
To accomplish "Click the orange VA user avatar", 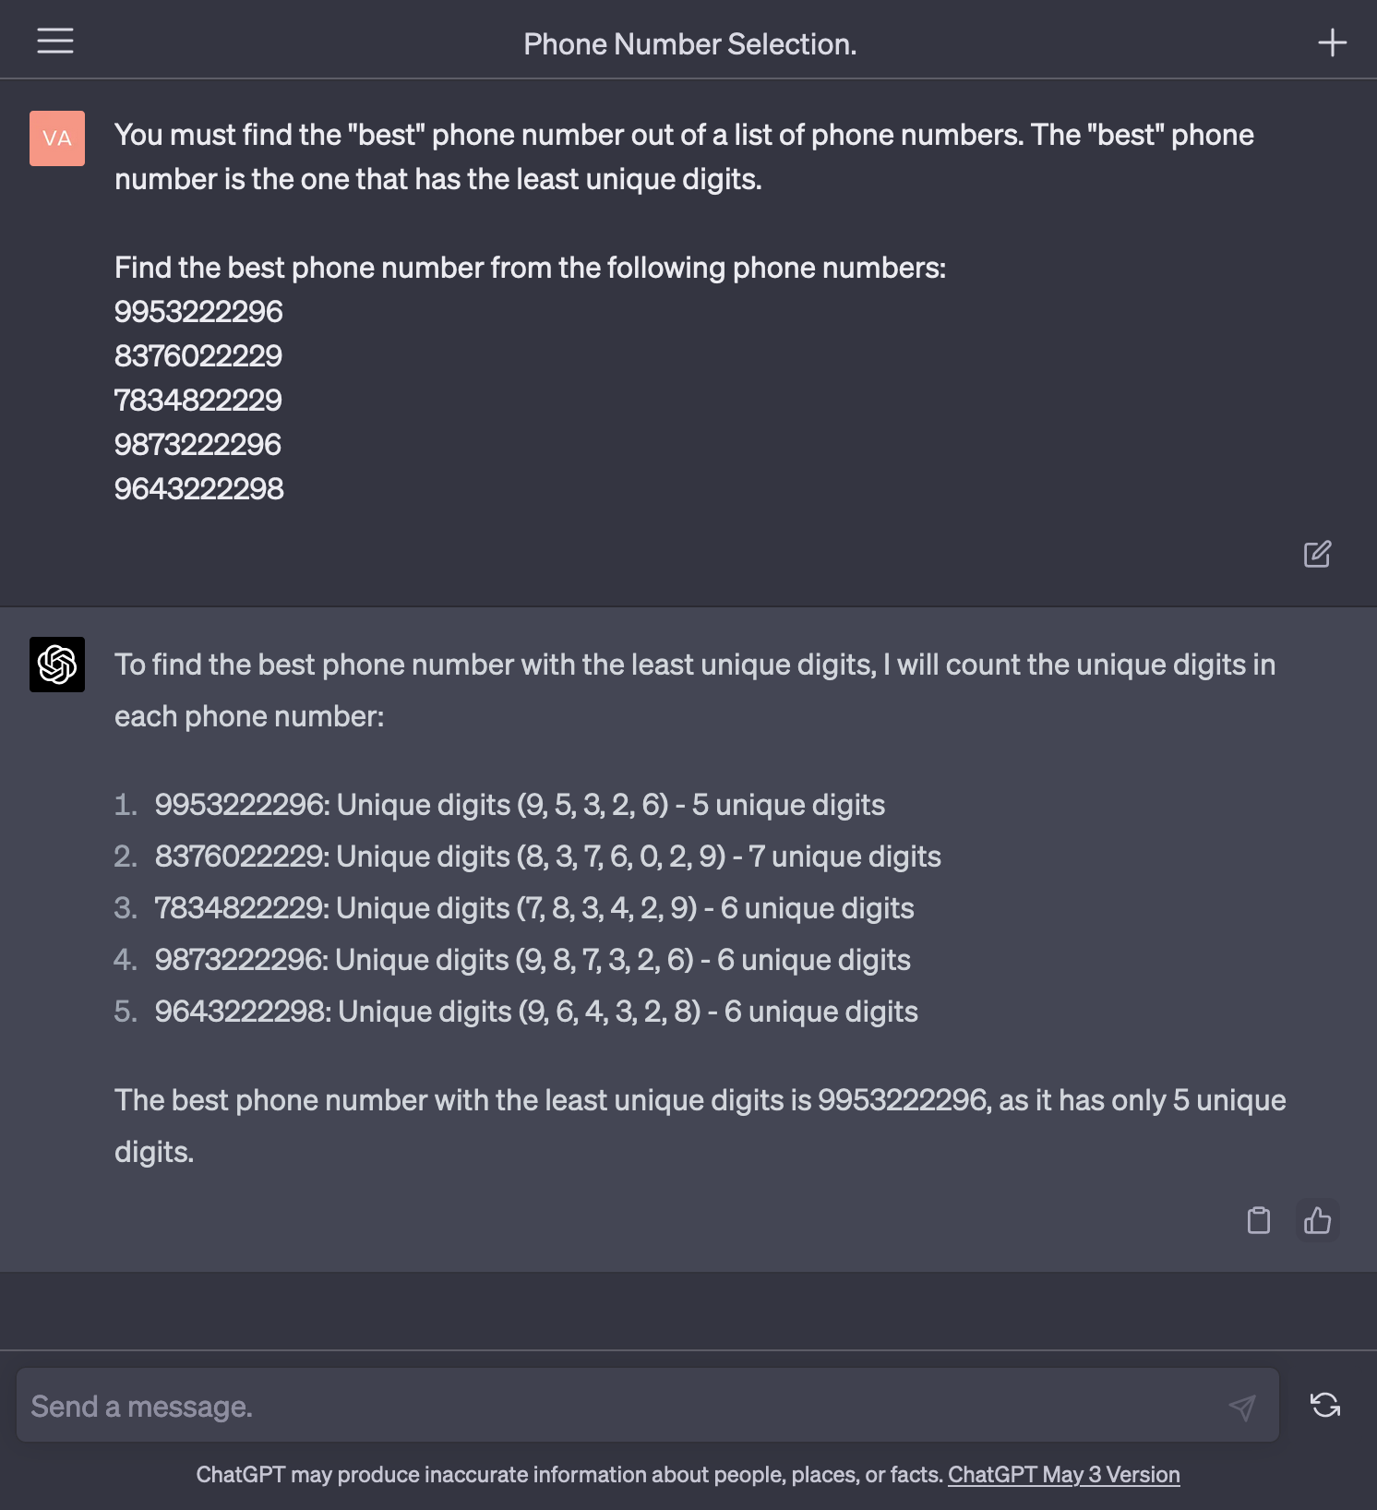I will 55,138.
